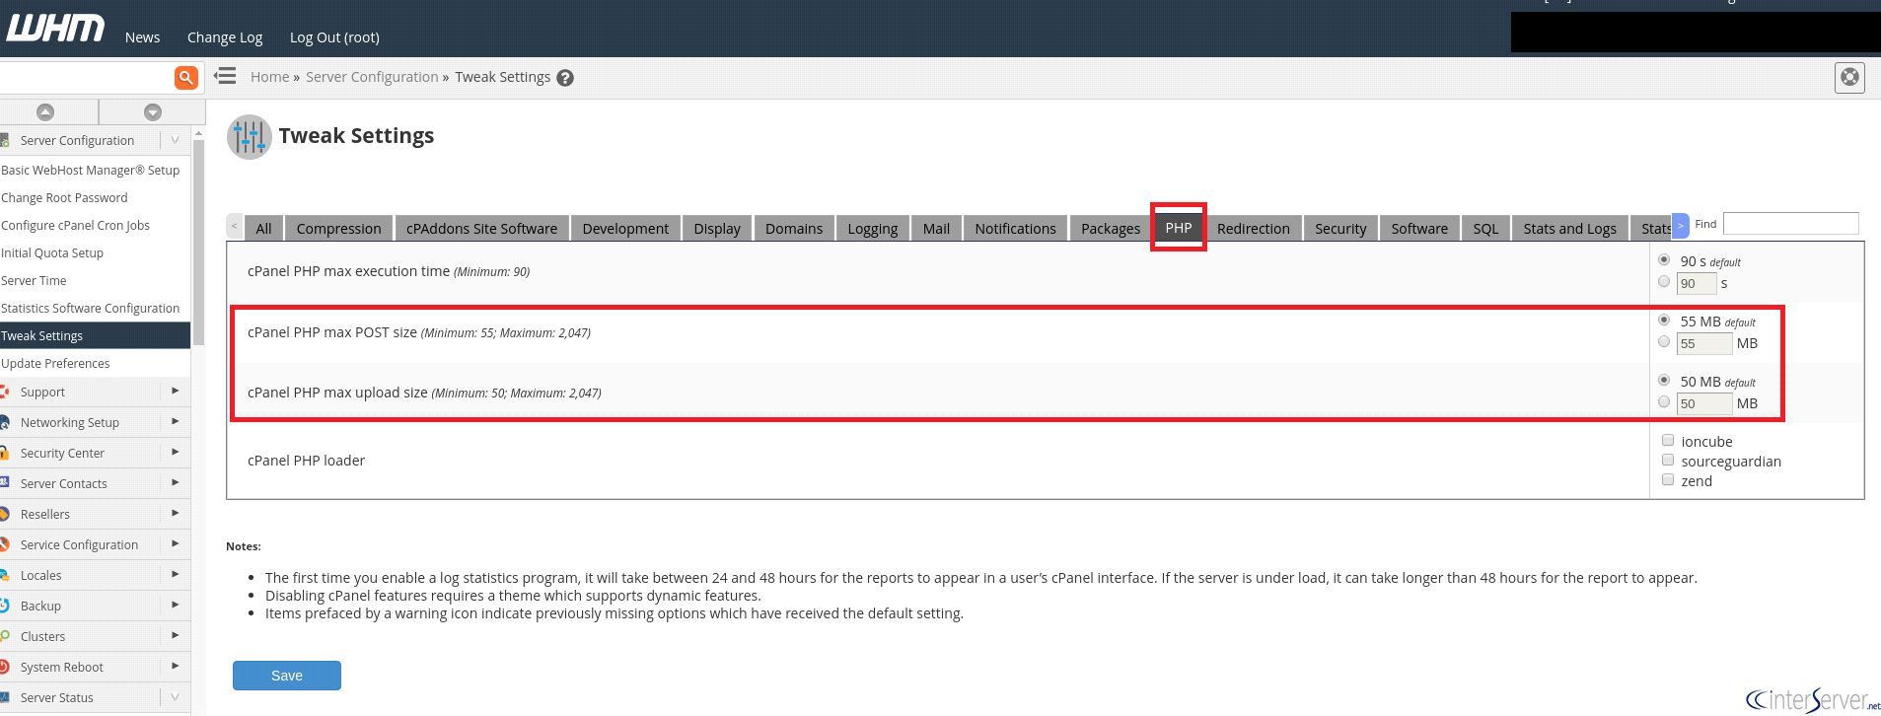Click the Find input field
This screenshot has width=1881, height=716.
1790,224
